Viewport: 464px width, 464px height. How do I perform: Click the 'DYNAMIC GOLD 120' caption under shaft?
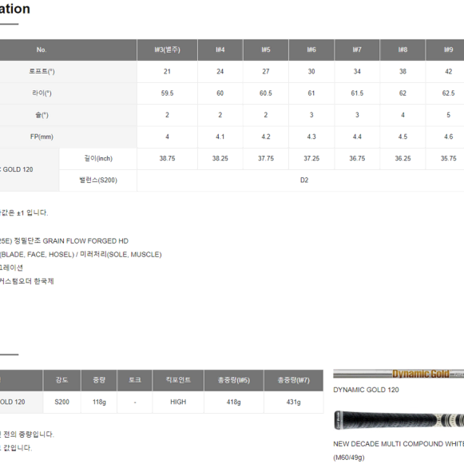[366, 390]
